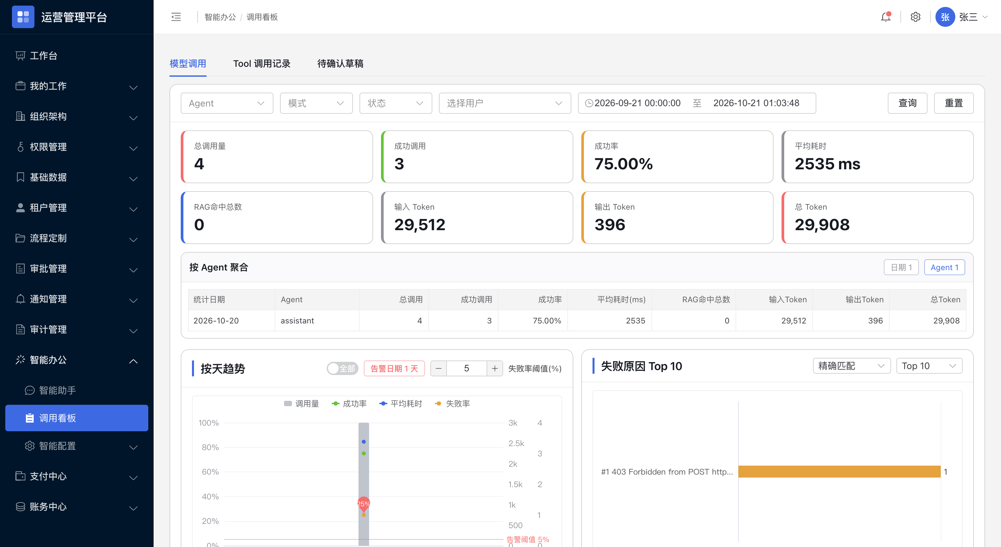Viewport: 1001px width, 547px height.
Task: Click the 组织架构 building icon
Action: [x=20, y=116]
